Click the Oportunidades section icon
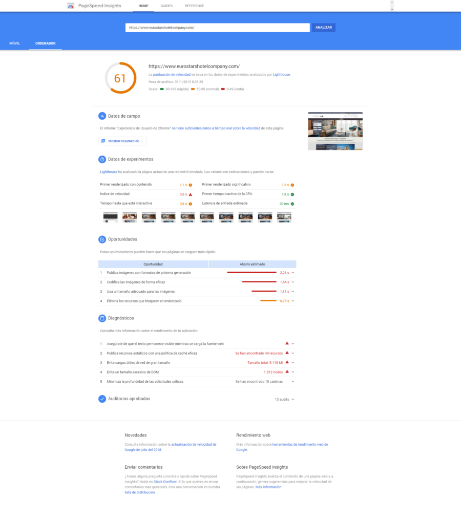This screenshot has height=524, width=461. pyautogui.click(x=102, y=239)
